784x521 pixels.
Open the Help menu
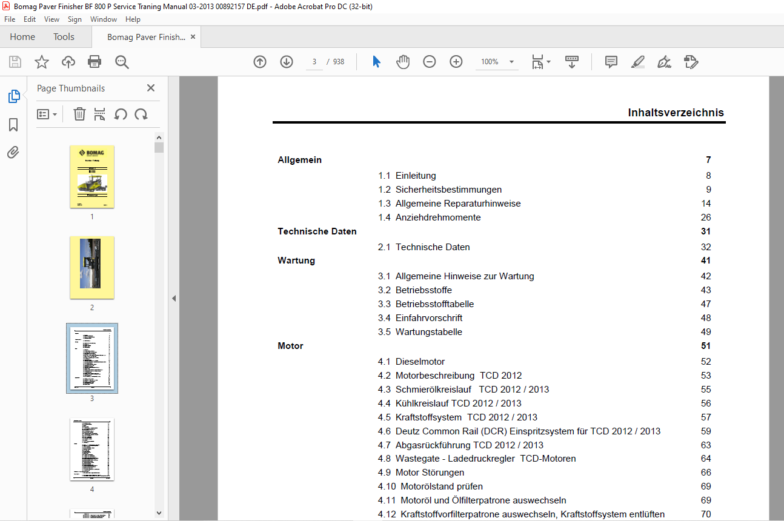pos(133,19)
